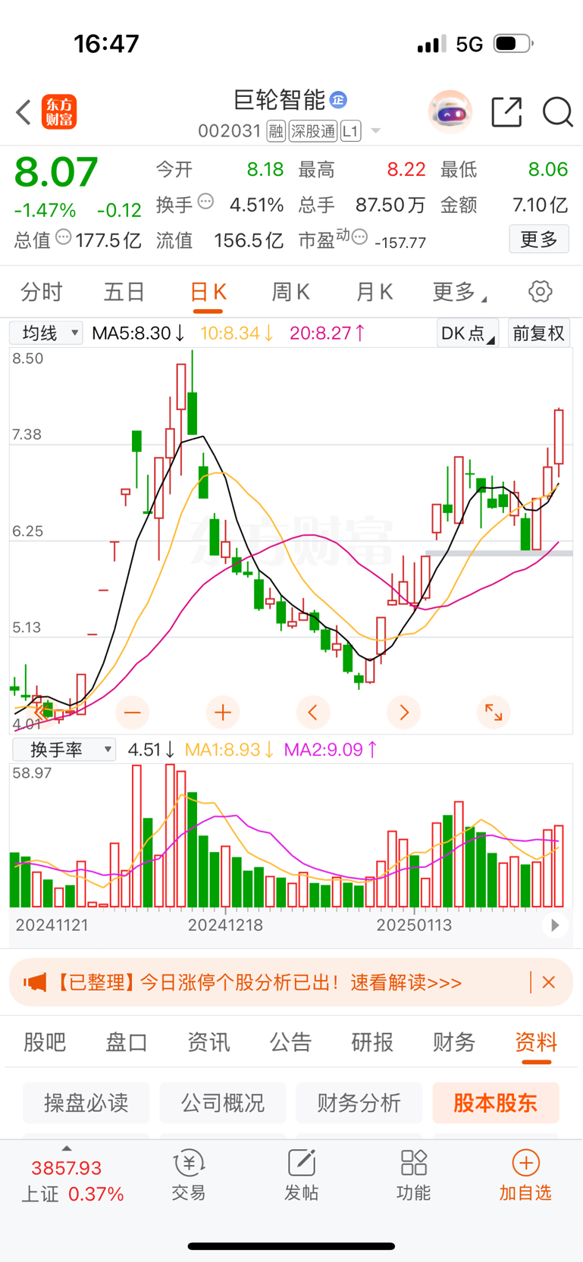Tap the MA2:9.09 turnover label
The width and height of the screenshot is (583, 1262).
point(331,750)
